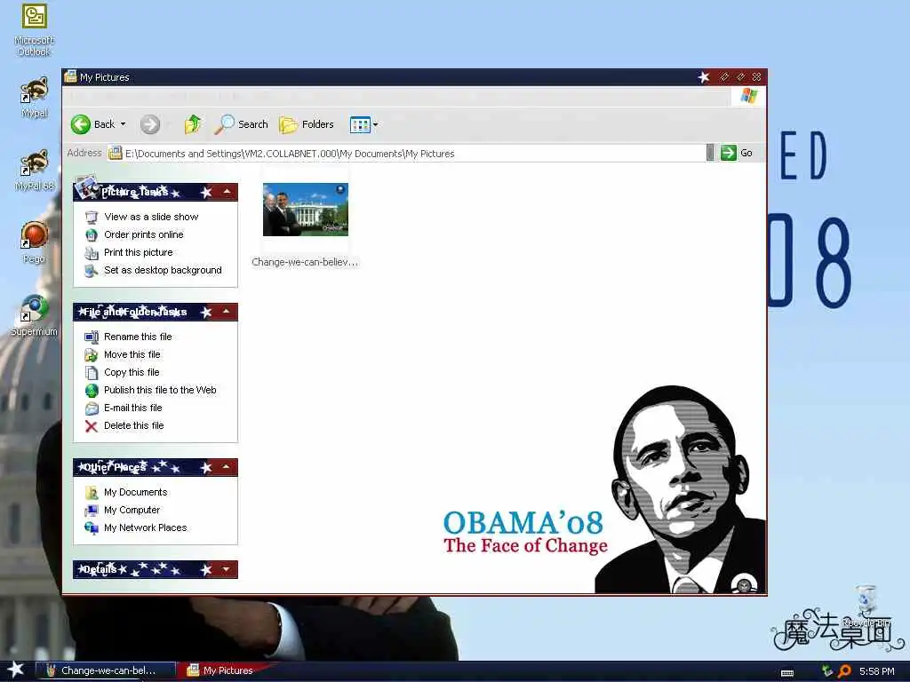Click the keyboard icon in system tray
The height and width of the screenshot is (682, 910).
(787, 672)
